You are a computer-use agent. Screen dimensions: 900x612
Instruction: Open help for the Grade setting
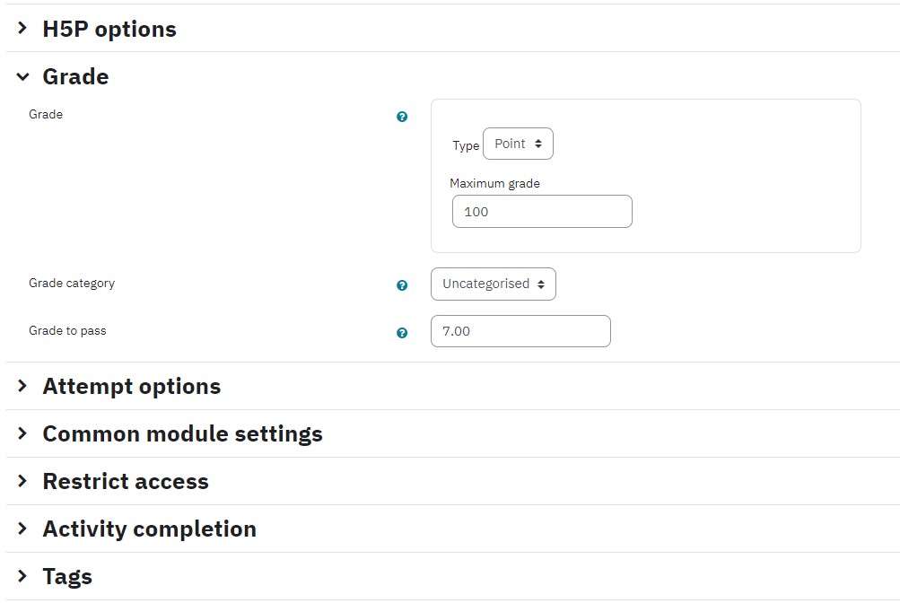[x=402, y=117]
